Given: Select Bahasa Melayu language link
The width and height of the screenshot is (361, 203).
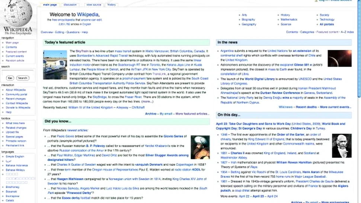Looking at the screenshot, I should pos(15,170).
